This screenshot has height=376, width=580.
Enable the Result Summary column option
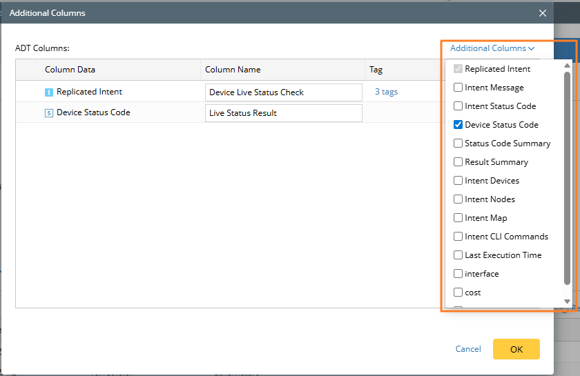coord(458,162)
